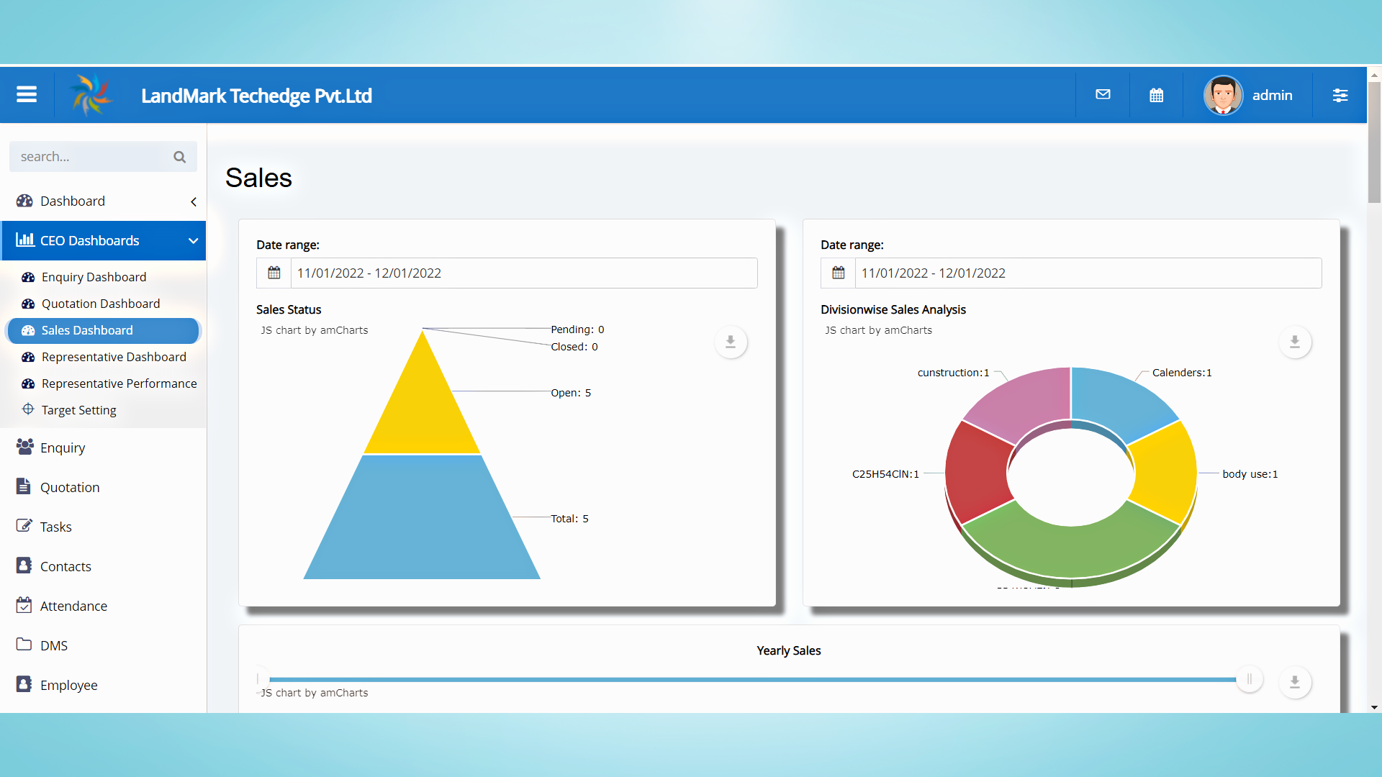Open the settings sliders icon top right

pyautogui.click(x=1341, y=94)
